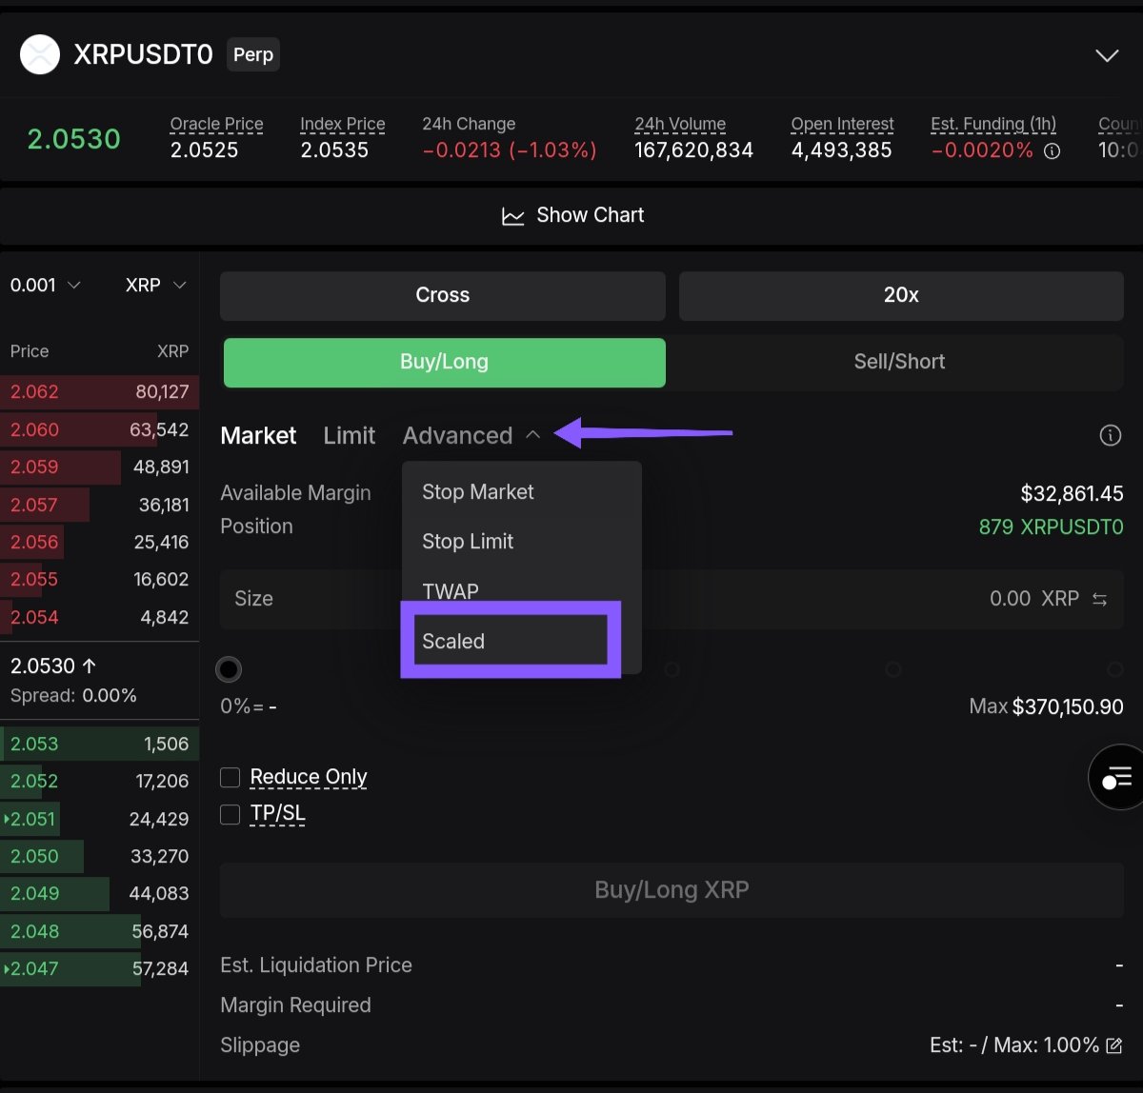
Task: Open the XRP unit dropdown in order book
Action: 155,285
